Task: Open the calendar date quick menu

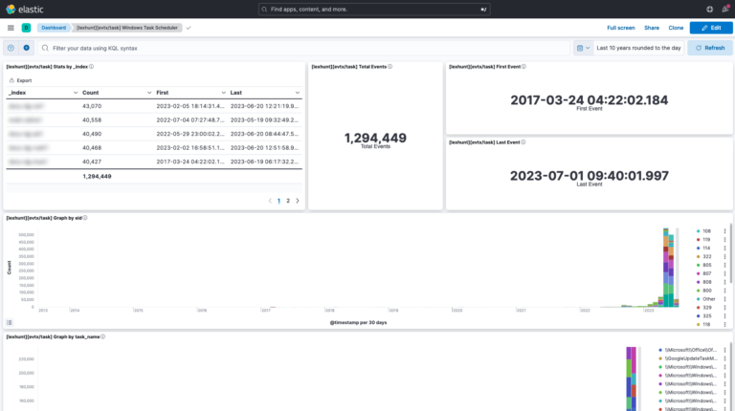Action: 582,47
